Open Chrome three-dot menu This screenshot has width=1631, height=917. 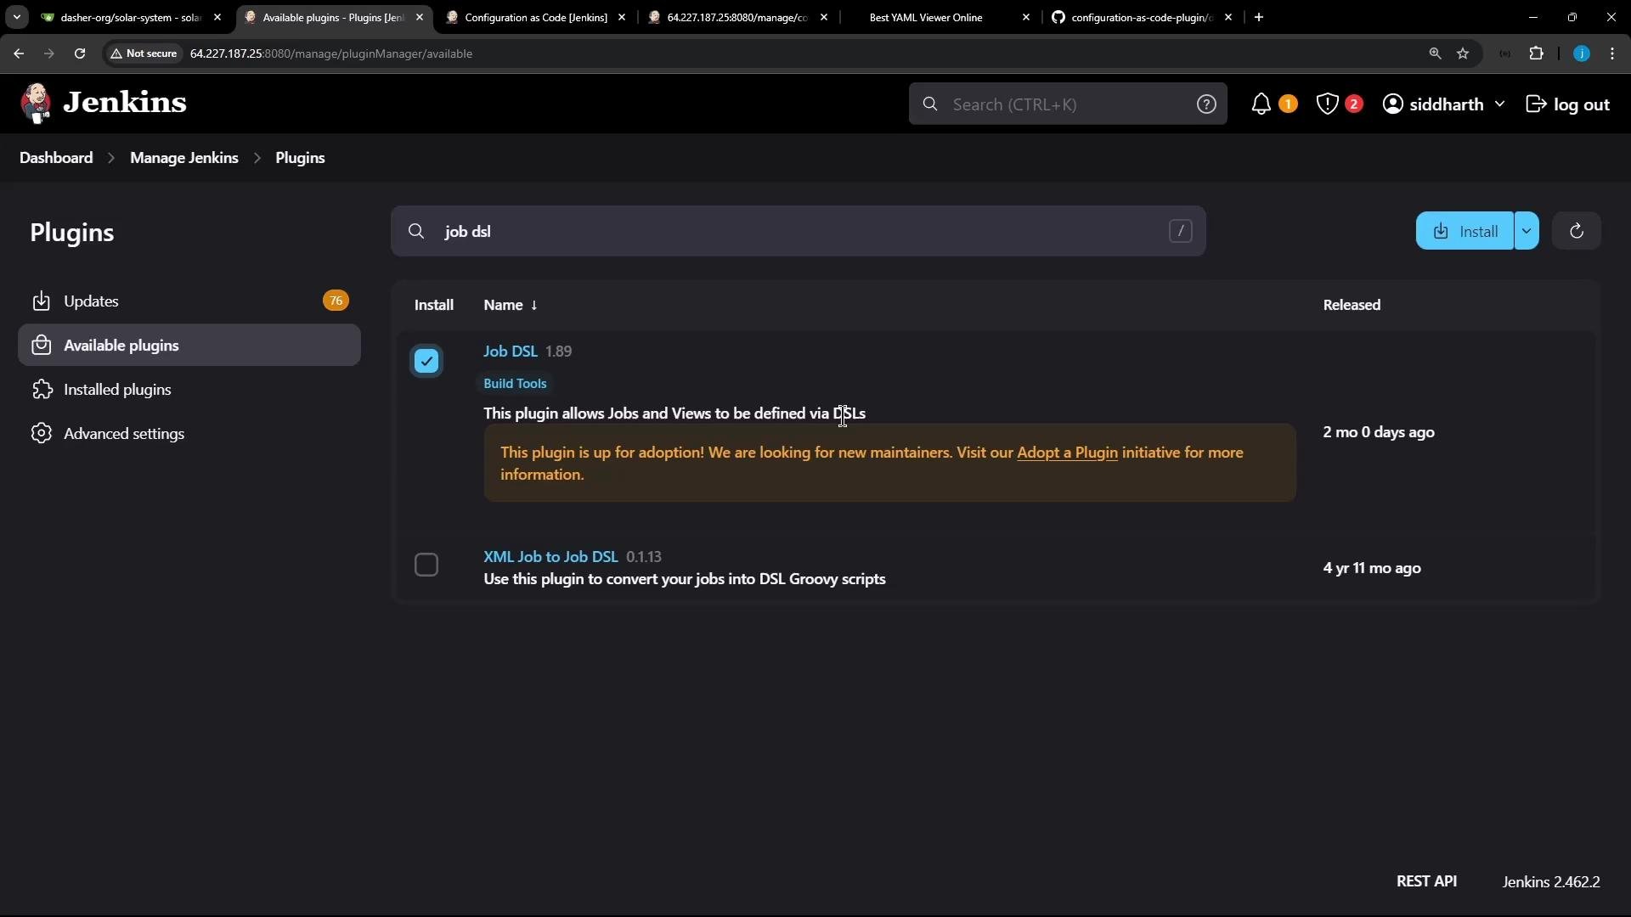1612,53
